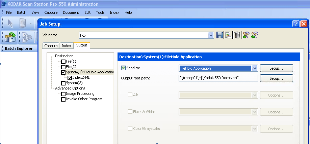Click the Export job setup icon
Image resolution: width=310 pixels, height=144 pixels.
(x=255, y=35)
